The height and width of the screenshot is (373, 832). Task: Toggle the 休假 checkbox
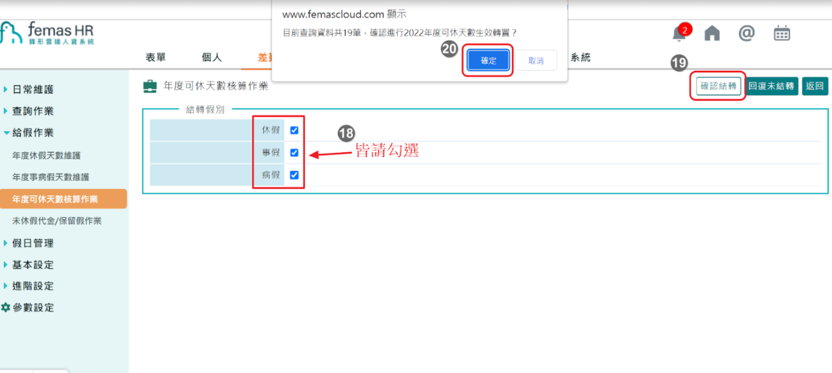tap(294, 130)
